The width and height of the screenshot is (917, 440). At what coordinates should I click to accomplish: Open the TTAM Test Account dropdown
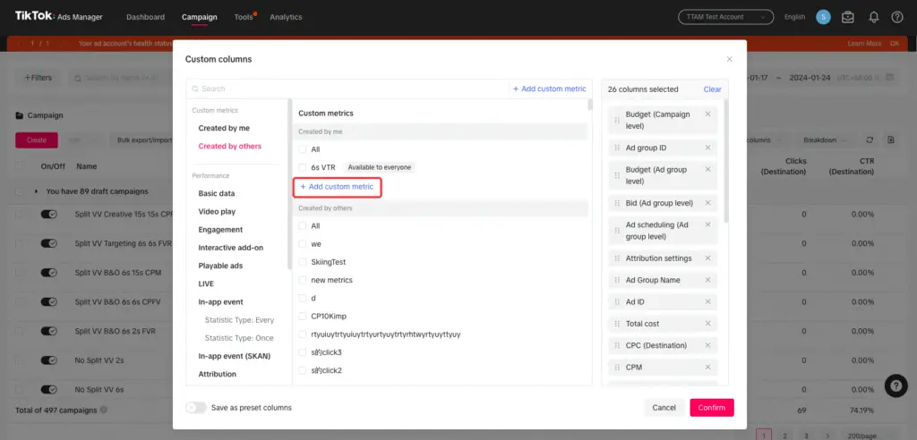(x=725, y=17)
